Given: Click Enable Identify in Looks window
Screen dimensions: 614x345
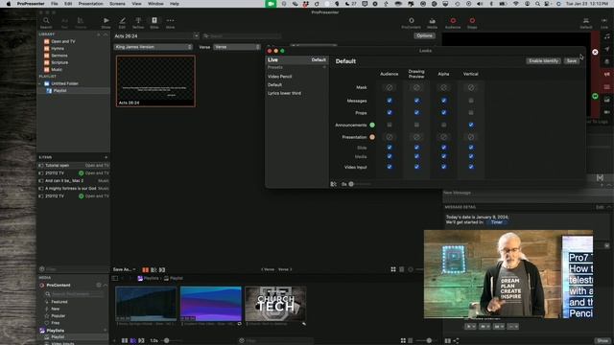Looking at the screenshot, I should pyautogui.click(x=543, y=61).
